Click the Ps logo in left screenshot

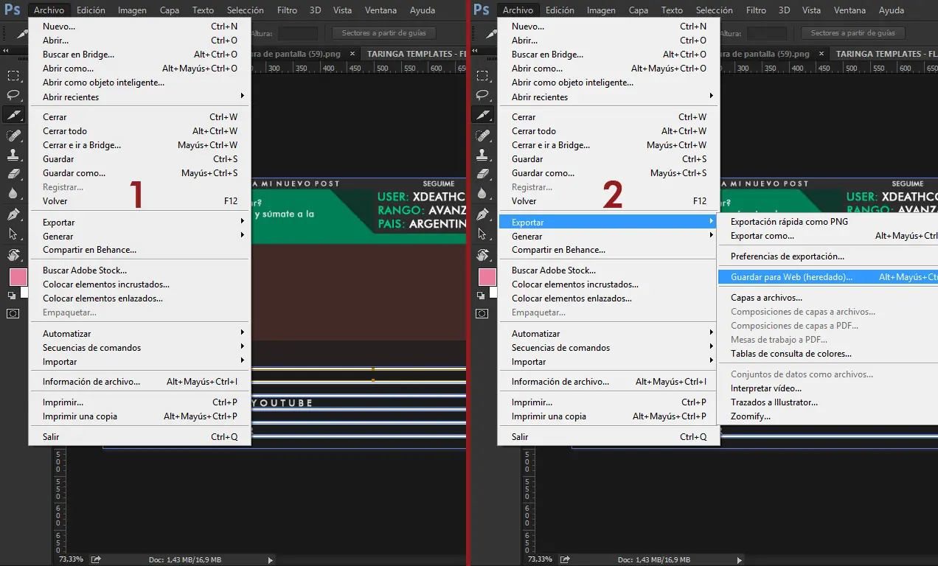[x=13, y=10]
